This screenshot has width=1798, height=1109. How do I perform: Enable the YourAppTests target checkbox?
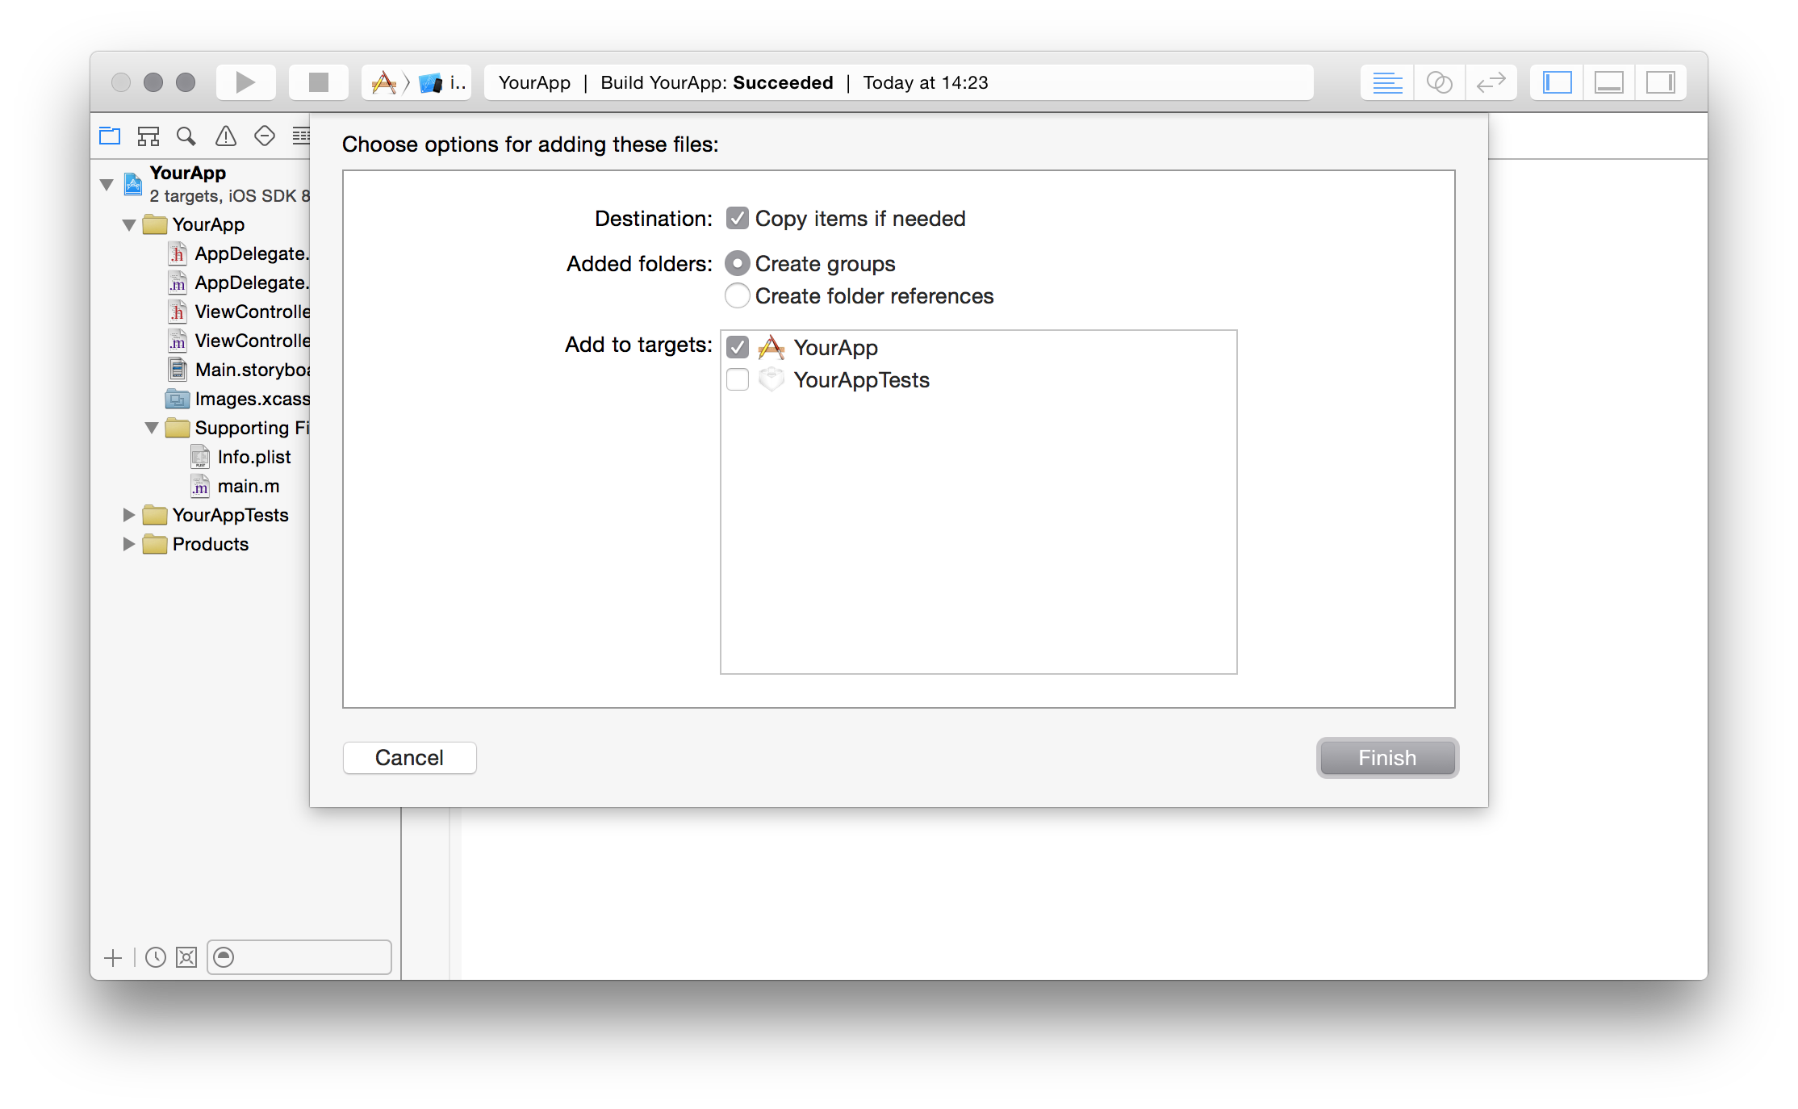coord(738,380)
